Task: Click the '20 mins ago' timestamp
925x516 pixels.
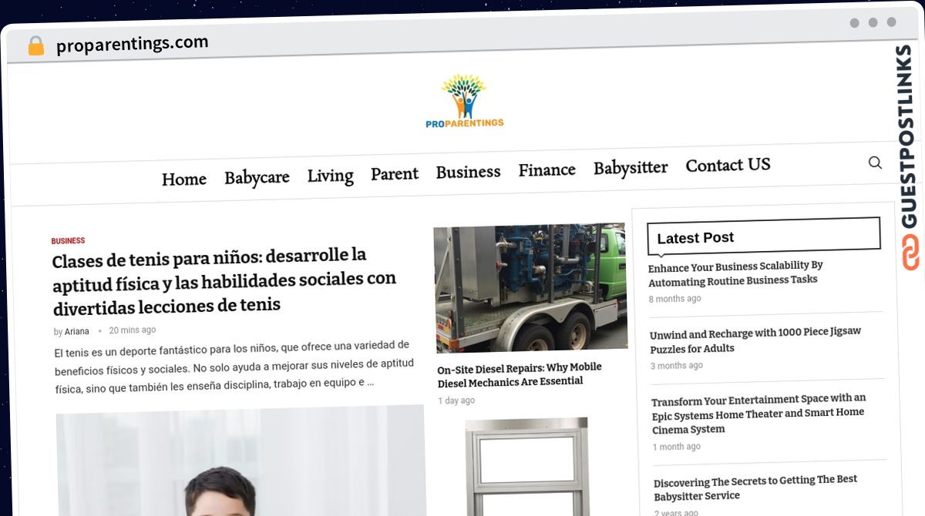Action: click(132, 330)
